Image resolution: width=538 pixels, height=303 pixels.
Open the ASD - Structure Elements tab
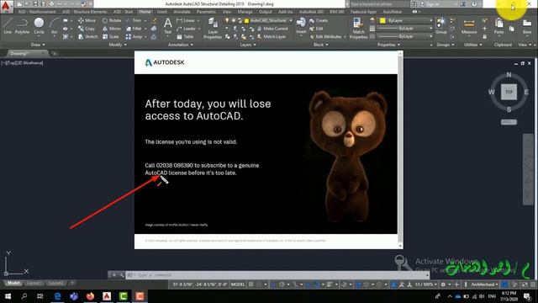point(84,12)
